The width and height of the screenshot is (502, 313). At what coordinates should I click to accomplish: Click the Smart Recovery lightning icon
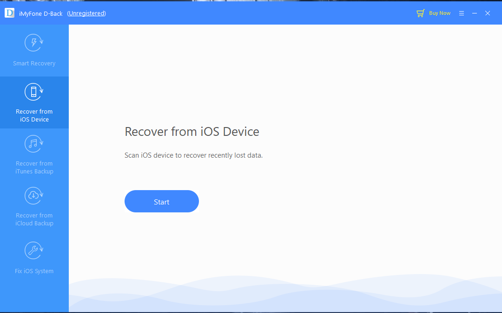tap(33, 43)
